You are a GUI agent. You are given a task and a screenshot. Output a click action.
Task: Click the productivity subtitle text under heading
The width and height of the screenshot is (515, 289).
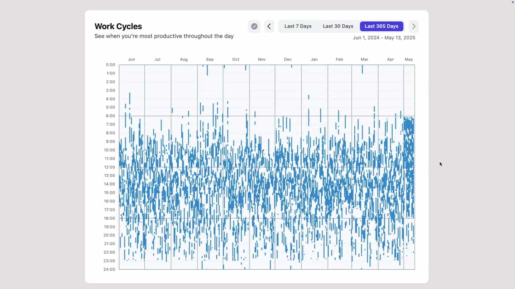tap(164, 36)
